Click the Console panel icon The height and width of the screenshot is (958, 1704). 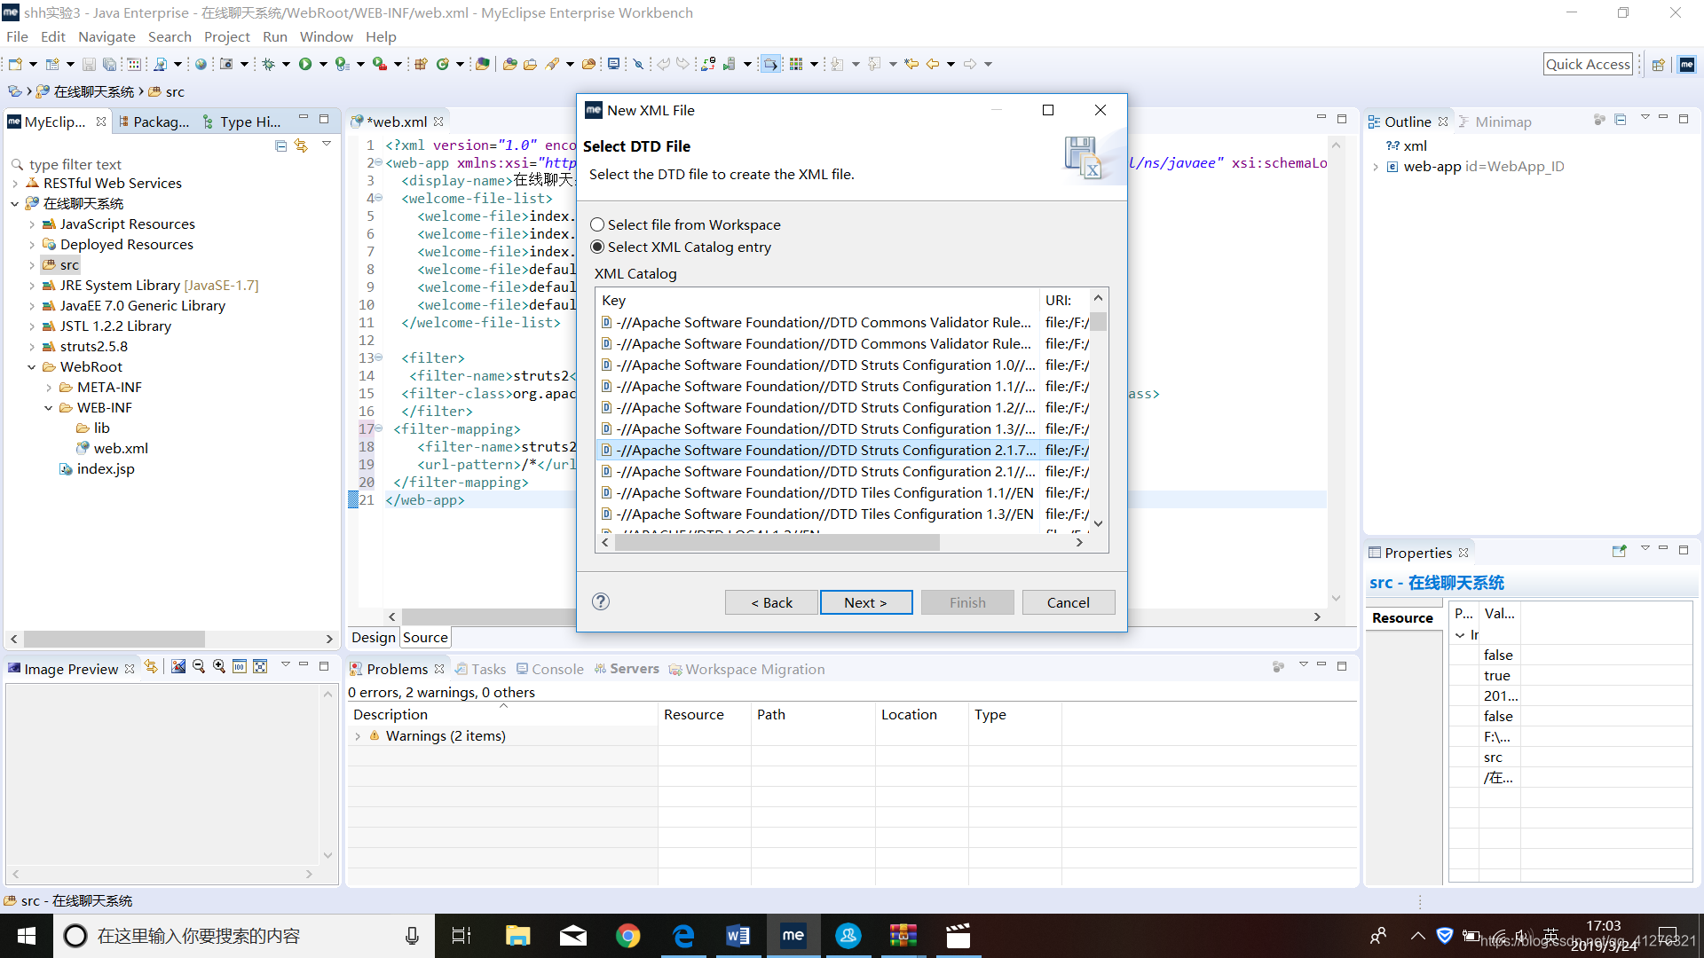523,668
